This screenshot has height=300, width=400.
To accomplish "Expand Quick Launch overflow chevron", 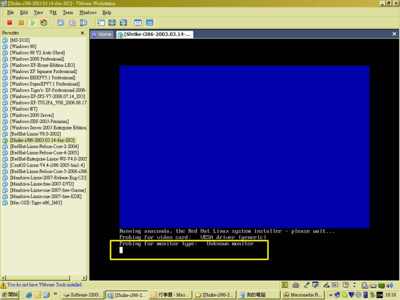I will tap(55, 293).
